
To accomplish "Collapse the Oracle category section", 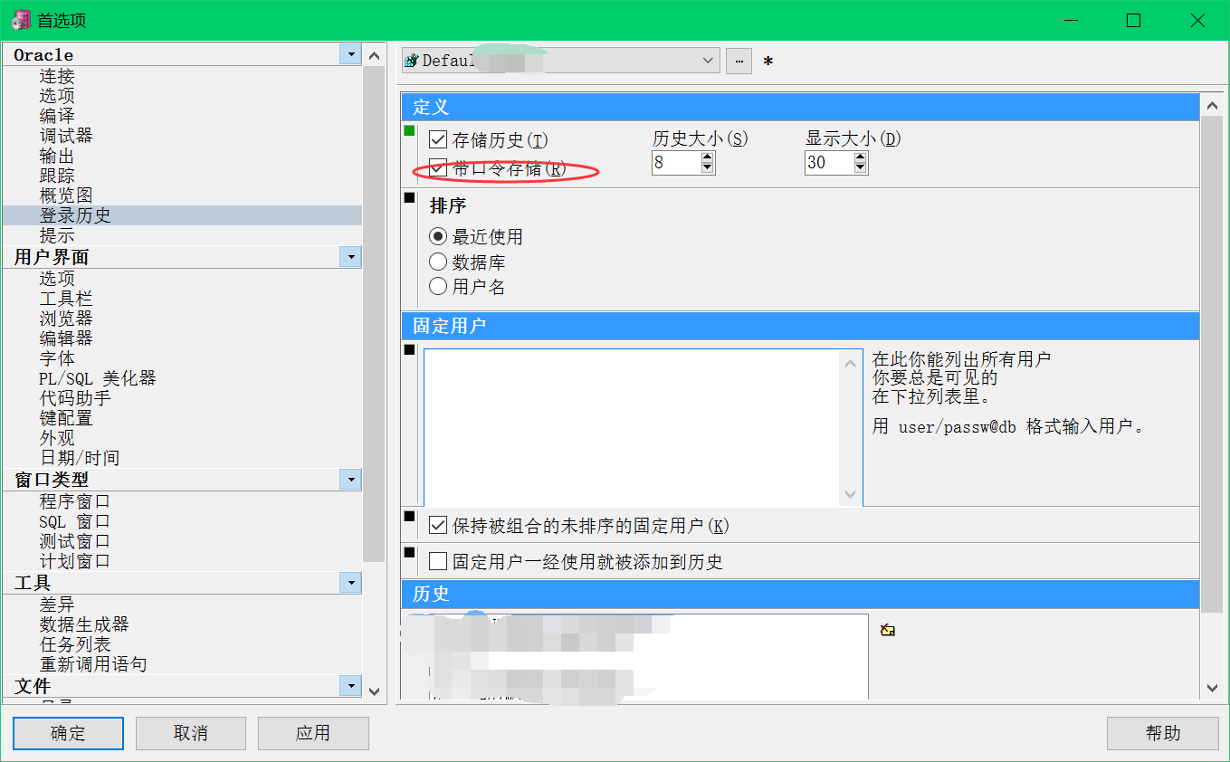I will click(x=350, y=54).
